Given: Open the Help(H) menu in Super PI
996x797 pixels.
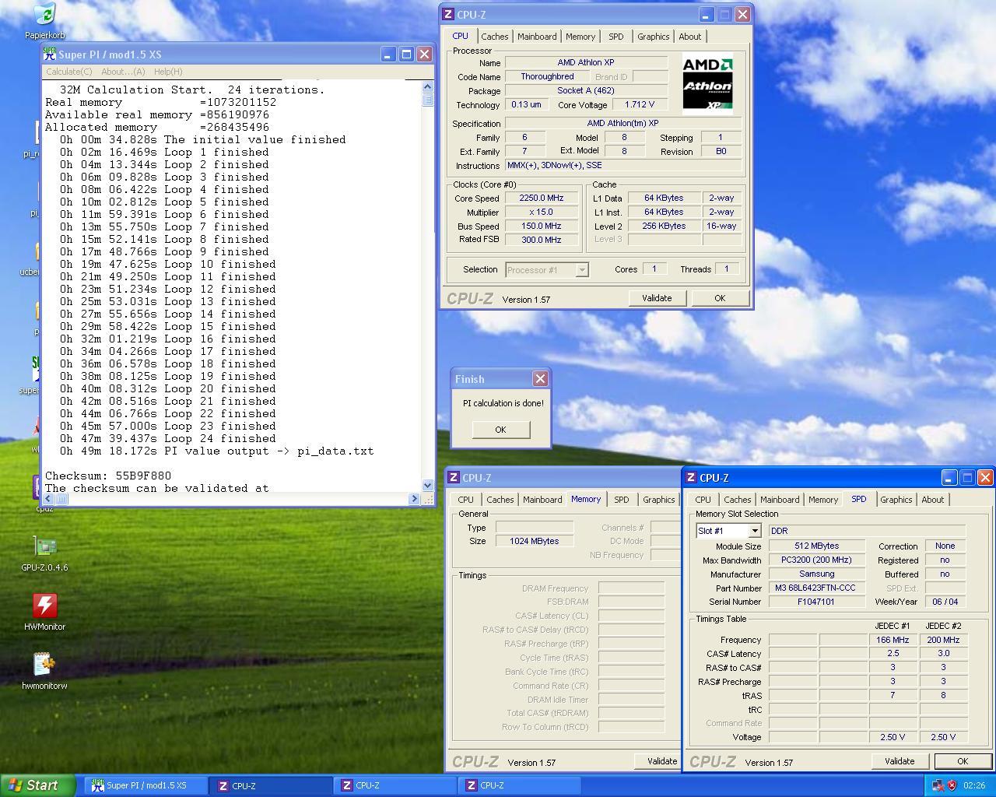Looking at the screenshot, I should tap(168, 72).
